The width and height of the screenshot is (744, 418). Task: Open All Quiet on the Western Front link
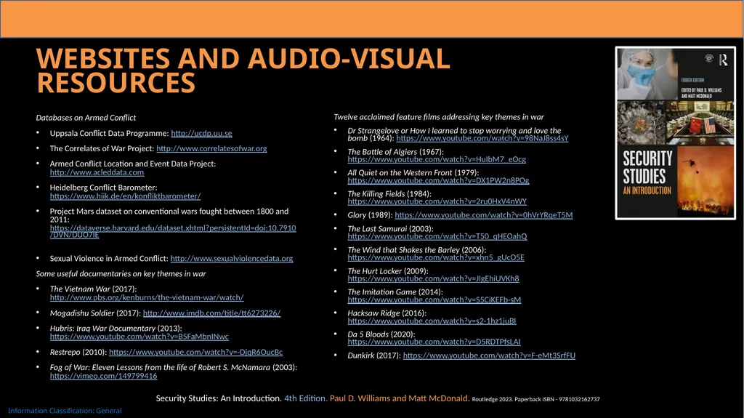438,180
